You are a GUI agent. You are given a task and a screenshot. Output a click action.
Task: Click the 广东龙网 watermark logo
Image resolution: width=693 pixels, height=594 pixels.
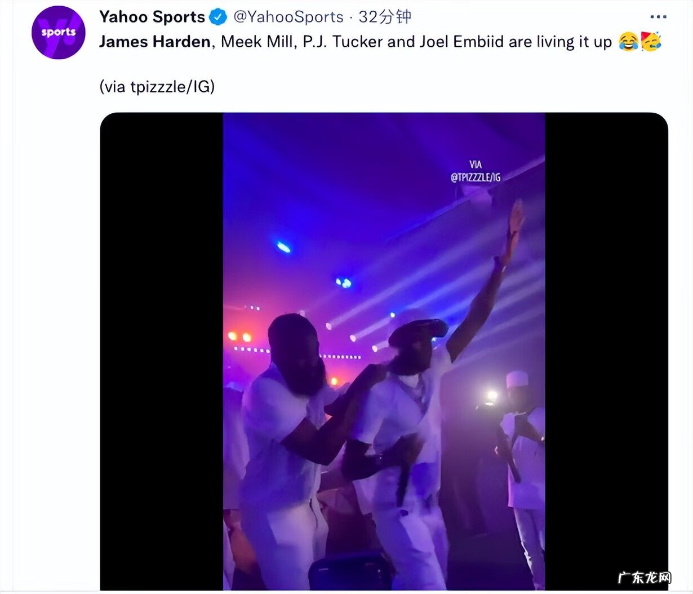click(645, 578)
